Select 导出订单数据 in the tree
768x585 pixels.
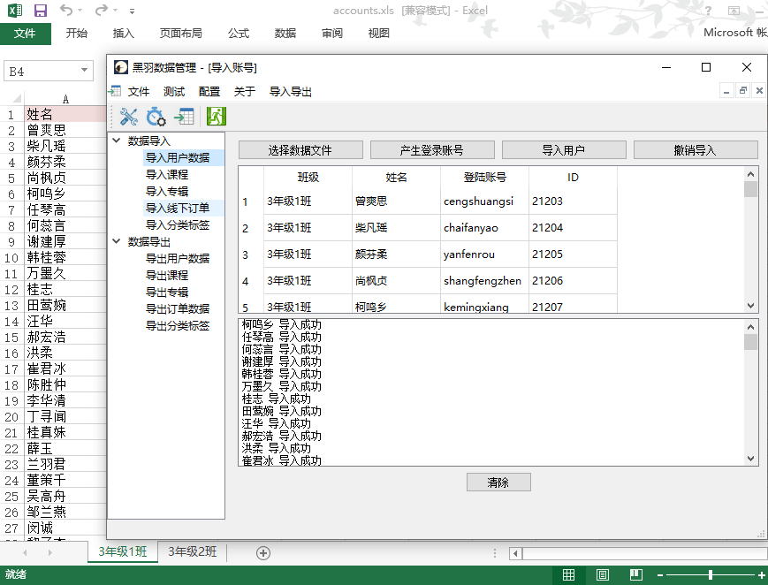pyautogui.click(x=178, y=308)
